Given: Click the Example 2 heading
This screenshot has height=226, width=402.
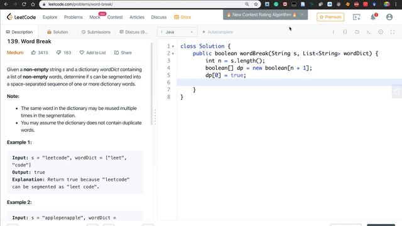Looking at the screenshot, I should pos(19,202).
